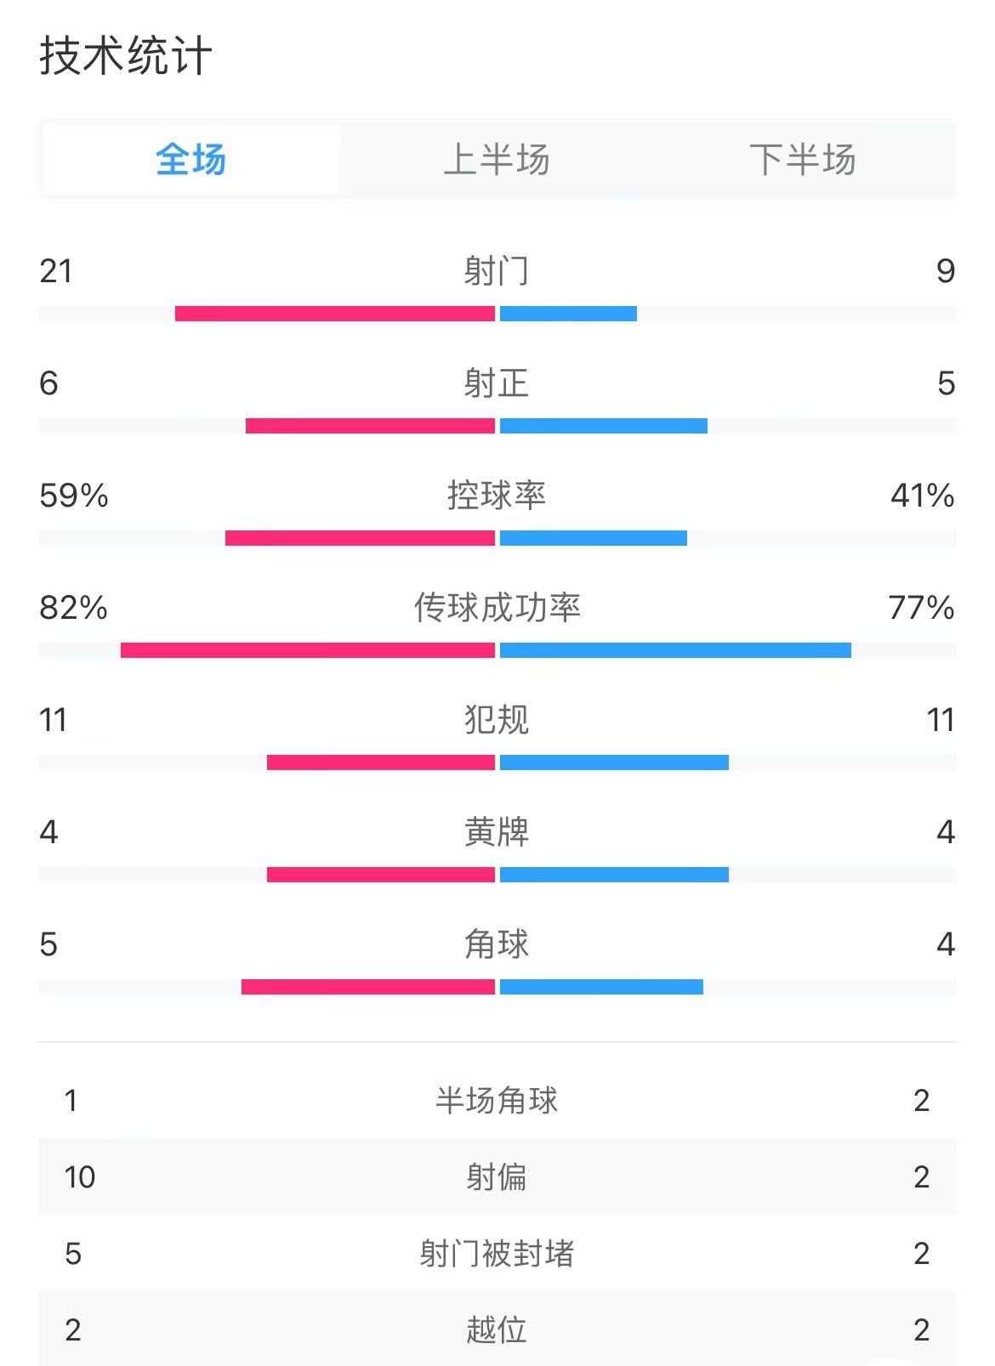The height and width of the screenshot is (1366, 995).
Task: Switch to the 上半场 tab
Action: pyautogui.click(x=497, y=160)
